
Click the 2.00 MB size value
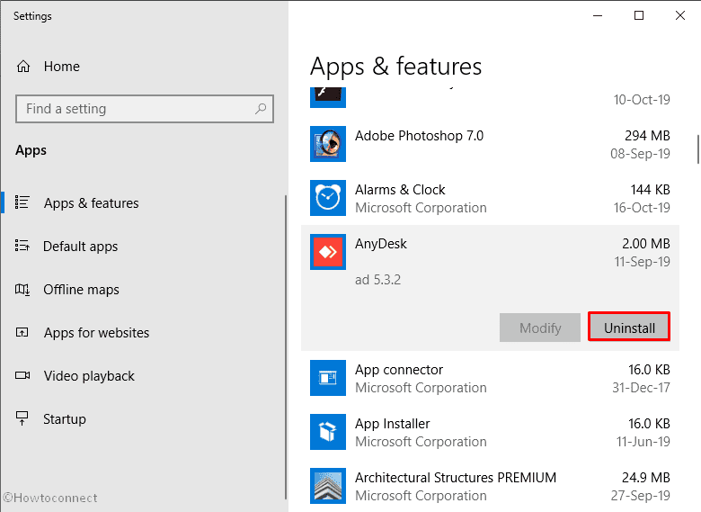click(x=646, y=244)
